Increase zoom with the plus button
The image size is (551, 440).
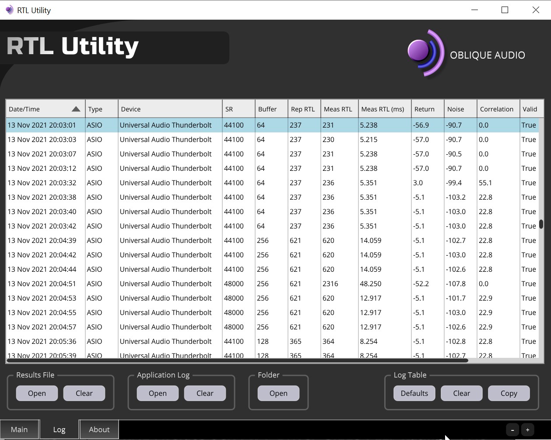click(x=527, y=430)
